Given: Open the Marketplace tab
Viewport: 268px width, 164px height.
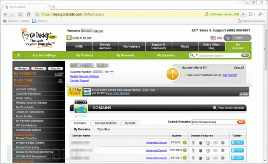Looking at the screenshot, I should coord(132,47).
